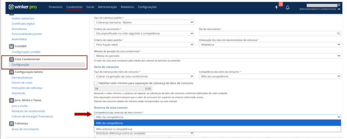Open the Configurações menu
The image size is (347, 139).
(x=147, y=7)
